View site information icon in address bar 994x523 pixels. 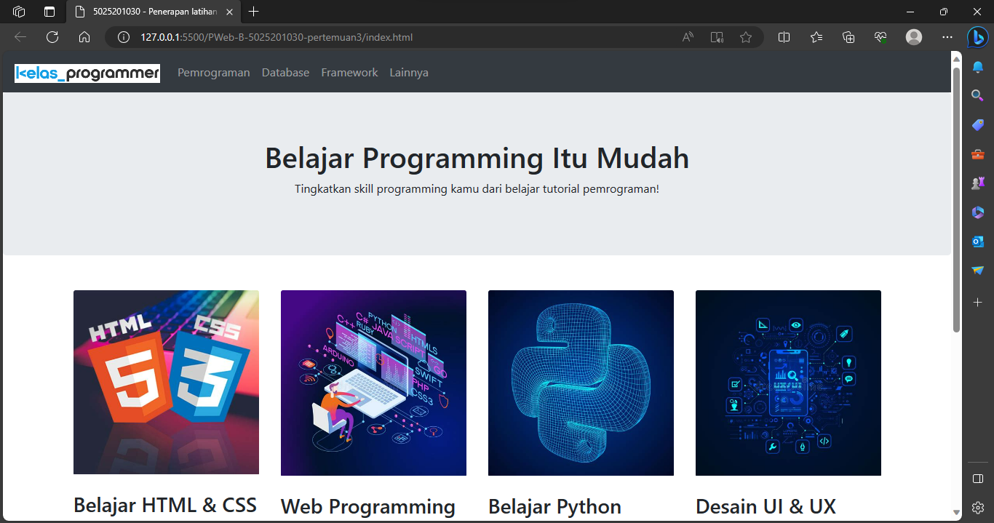point(124,37)
